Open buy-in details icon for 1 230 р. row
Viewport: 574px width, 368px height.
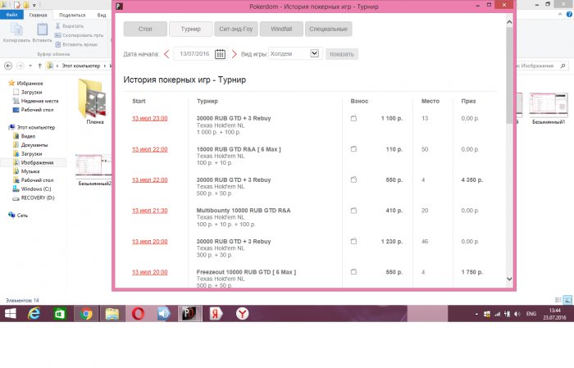(353, 241)
